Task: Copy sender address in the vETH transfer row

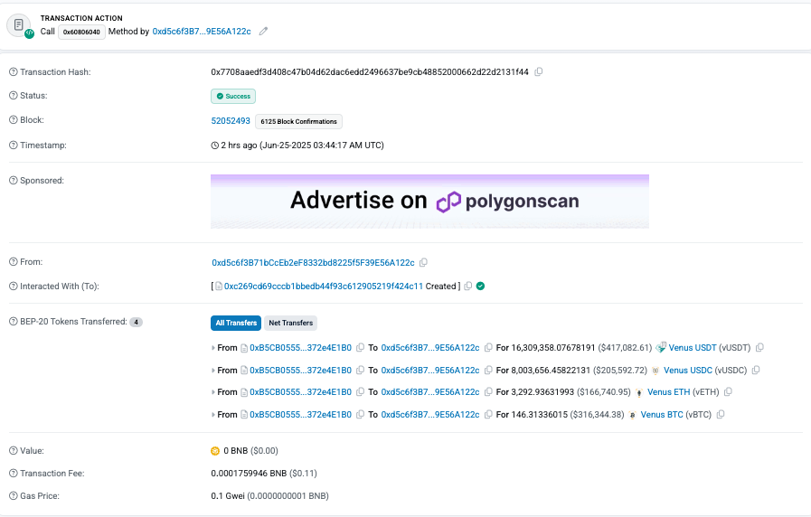Action: click(x=361, y=392)
